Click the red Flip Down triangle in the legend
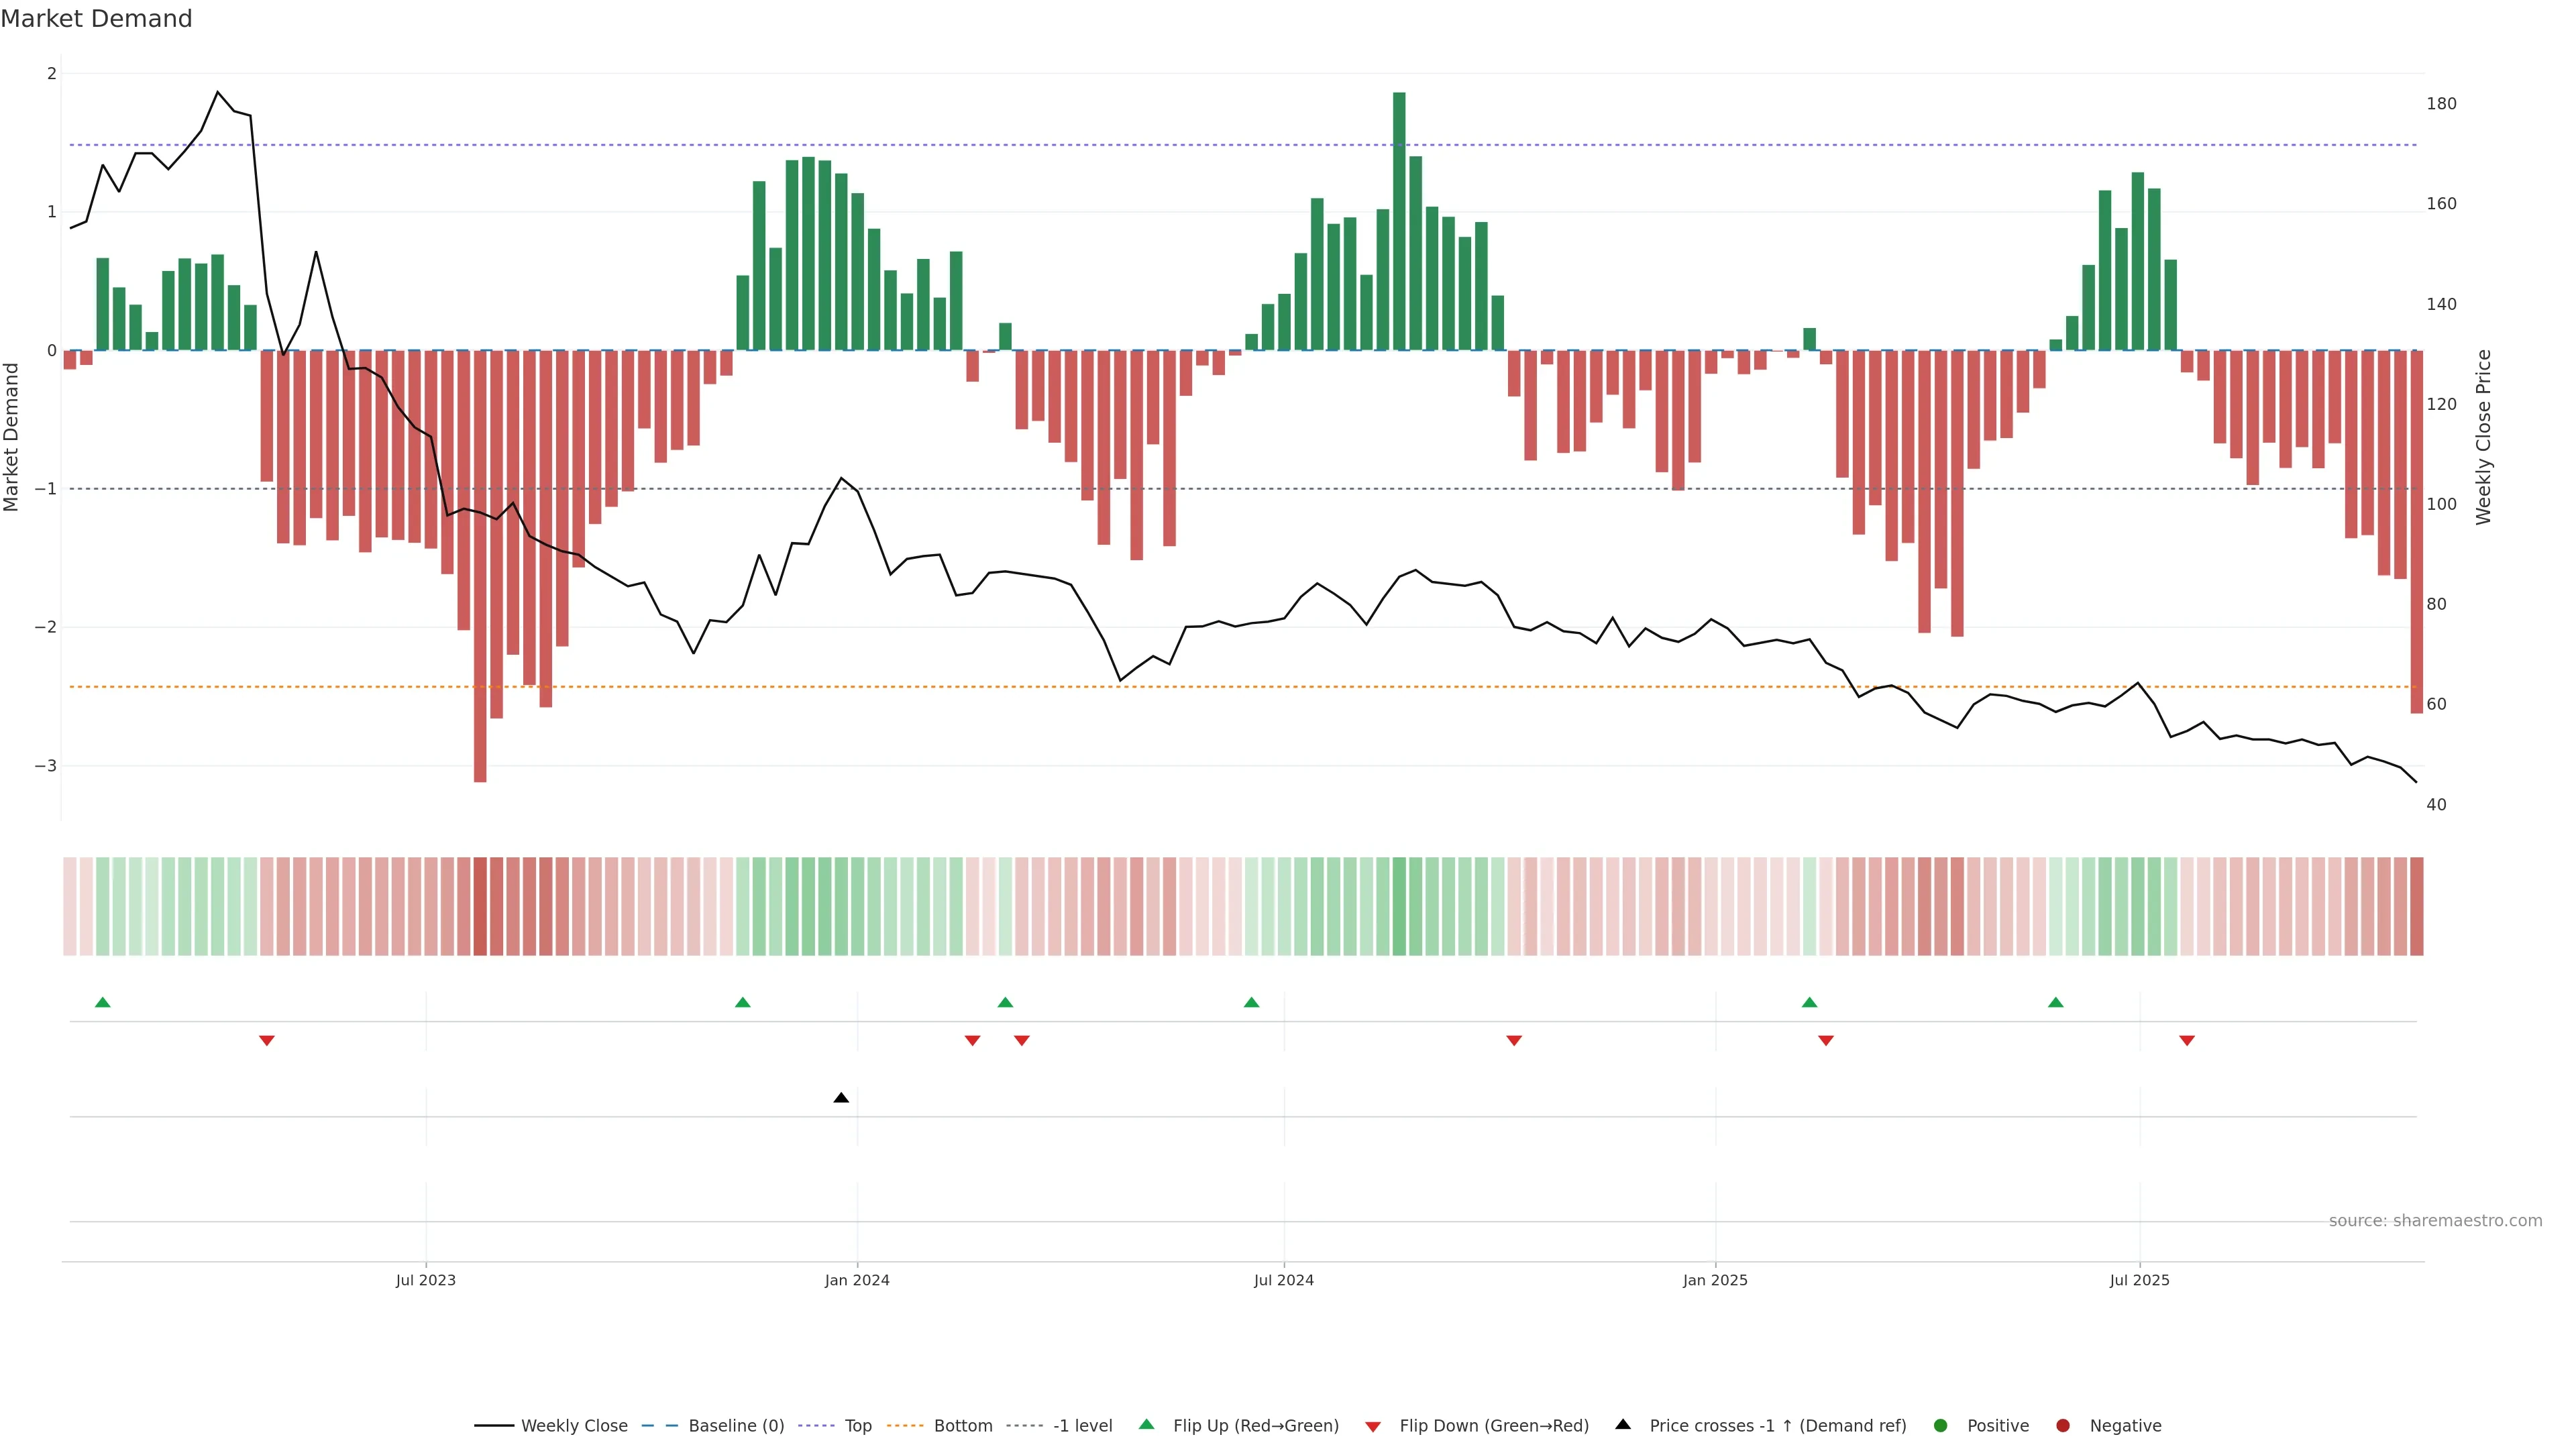2576x1449 pixels. (x=1373, y=1426)
